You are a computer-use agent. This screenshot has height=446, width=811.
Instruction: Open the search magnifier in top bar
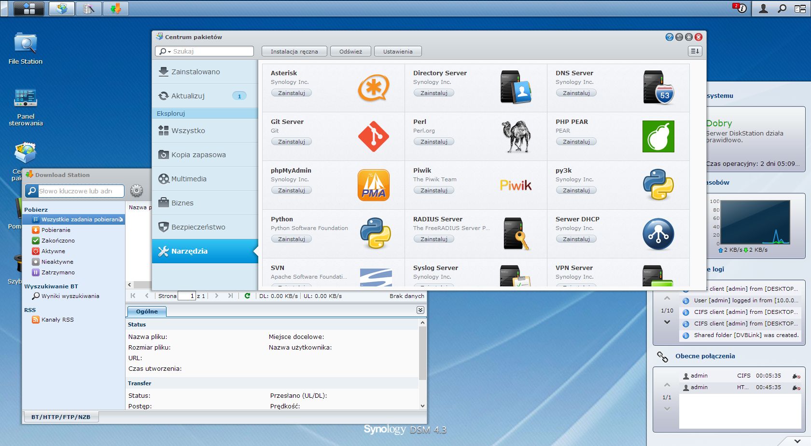(782, 8)
